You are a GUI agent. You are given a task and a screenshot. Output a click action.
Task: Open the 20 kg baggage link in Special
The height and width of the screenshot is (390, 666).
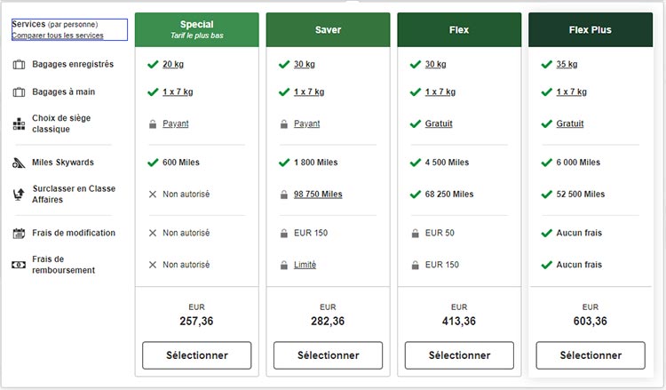pyautogui.click(x=172, y=64)
